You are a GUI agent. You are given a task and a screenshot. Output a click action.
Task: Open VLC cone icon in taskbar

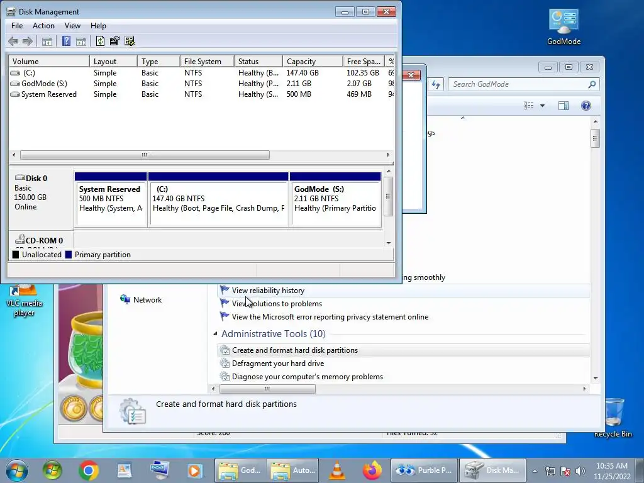coord(337,470)
